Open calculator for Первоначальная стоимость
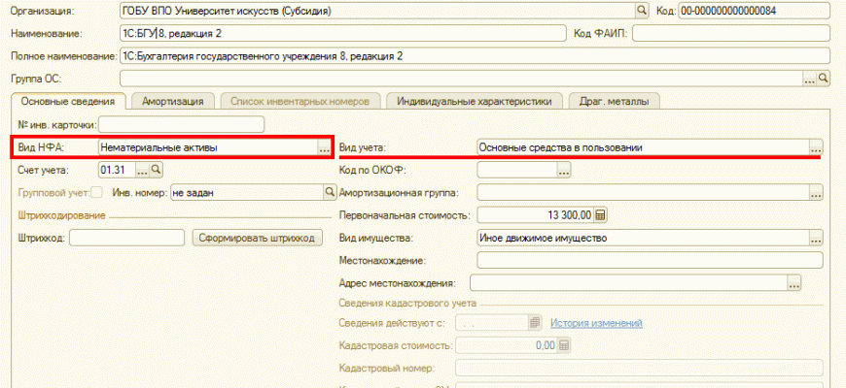Image resolution: width=846 pixels, height=388 pixels. [x=600, y=215]
